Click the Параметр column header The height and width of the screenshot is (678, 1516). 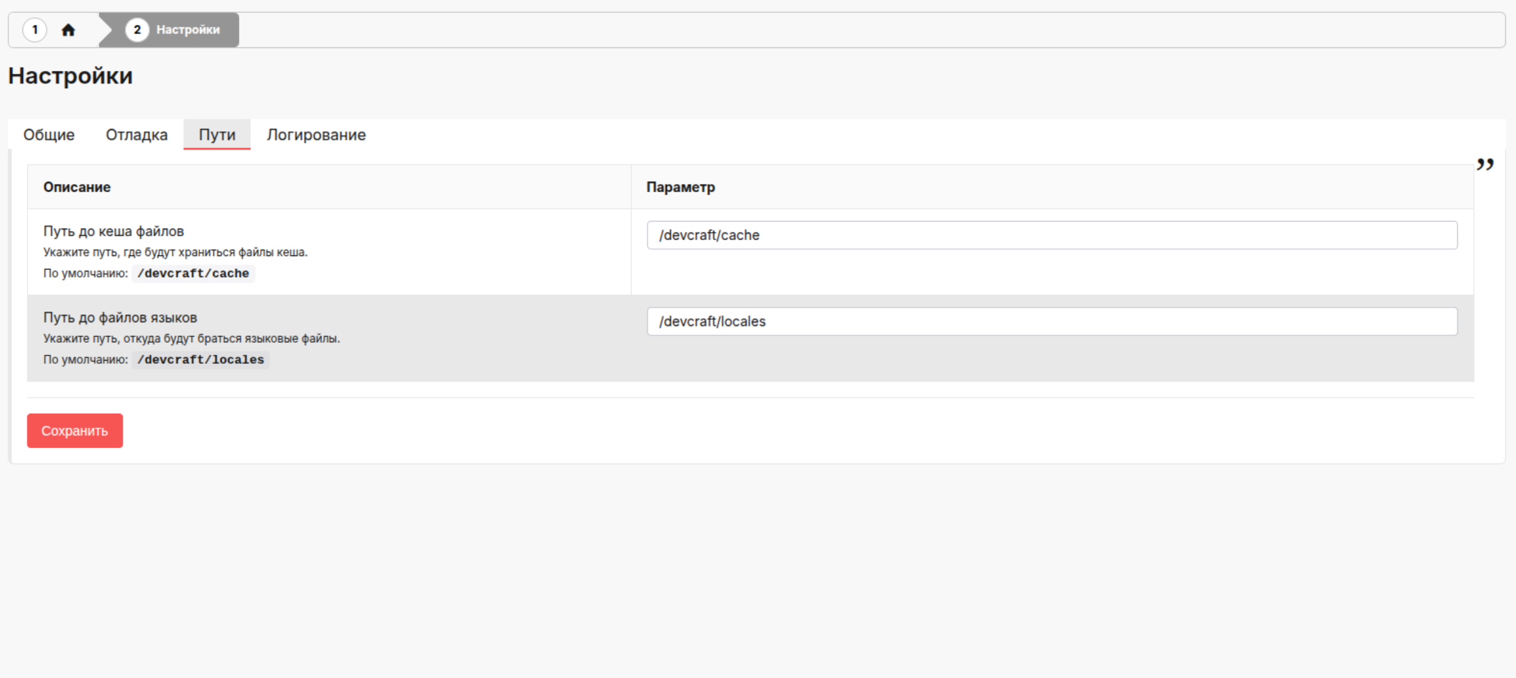coord(680,187)
